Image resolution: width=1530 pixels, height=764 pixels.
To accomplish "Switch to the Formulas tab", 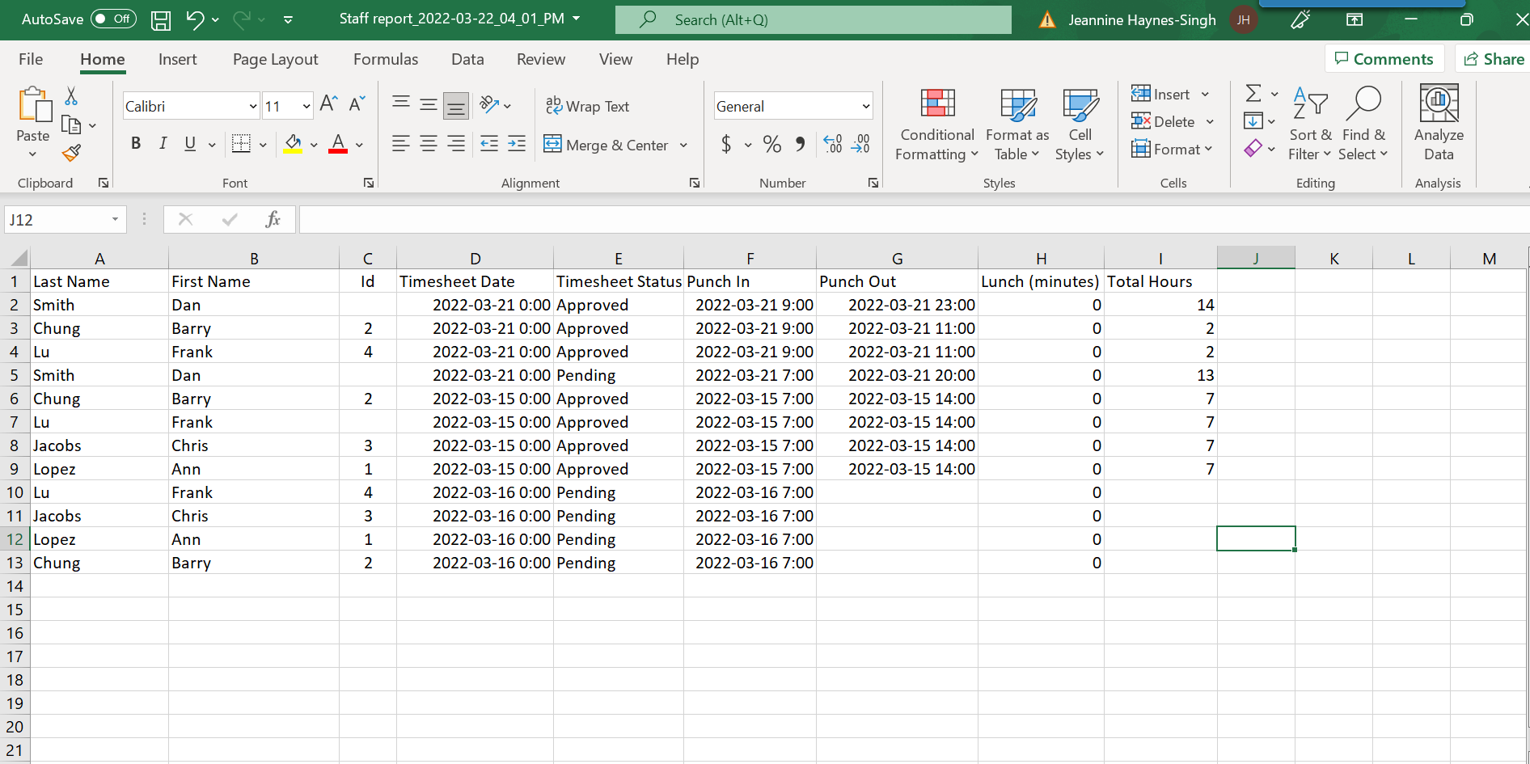I will [x=385, y=60].
